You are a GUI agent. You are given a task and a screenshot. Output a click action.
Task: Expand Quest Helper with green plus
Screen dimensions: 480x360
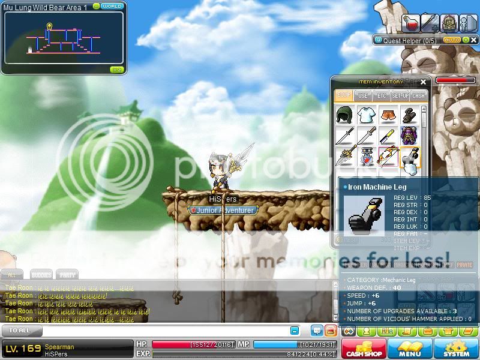pyautogui.click(x=466, y=40)
